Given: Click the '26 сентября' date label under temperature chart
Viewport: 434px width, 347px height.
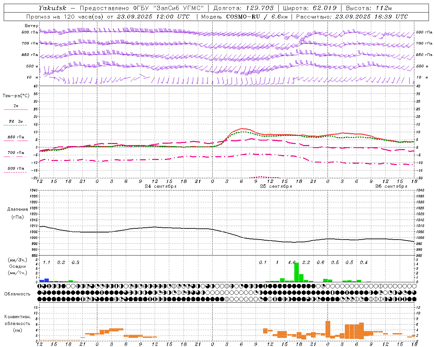Looking at the screenshot, I should pos(391,186).
